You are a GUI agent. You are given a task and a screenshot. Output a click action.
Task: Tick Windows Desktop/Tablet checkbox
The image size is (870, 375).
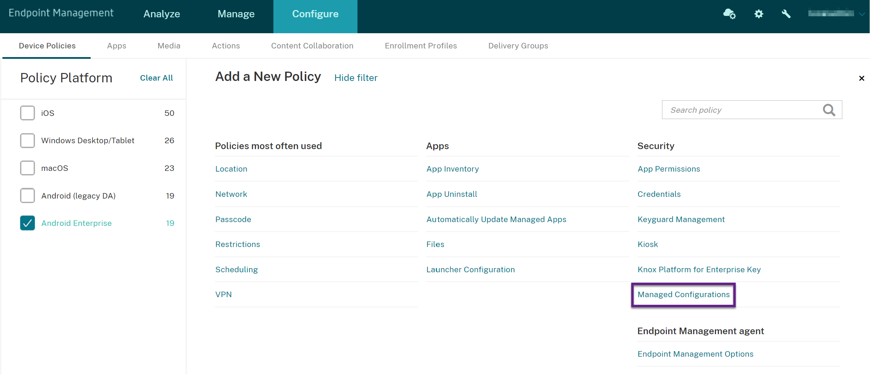point(27,140)
